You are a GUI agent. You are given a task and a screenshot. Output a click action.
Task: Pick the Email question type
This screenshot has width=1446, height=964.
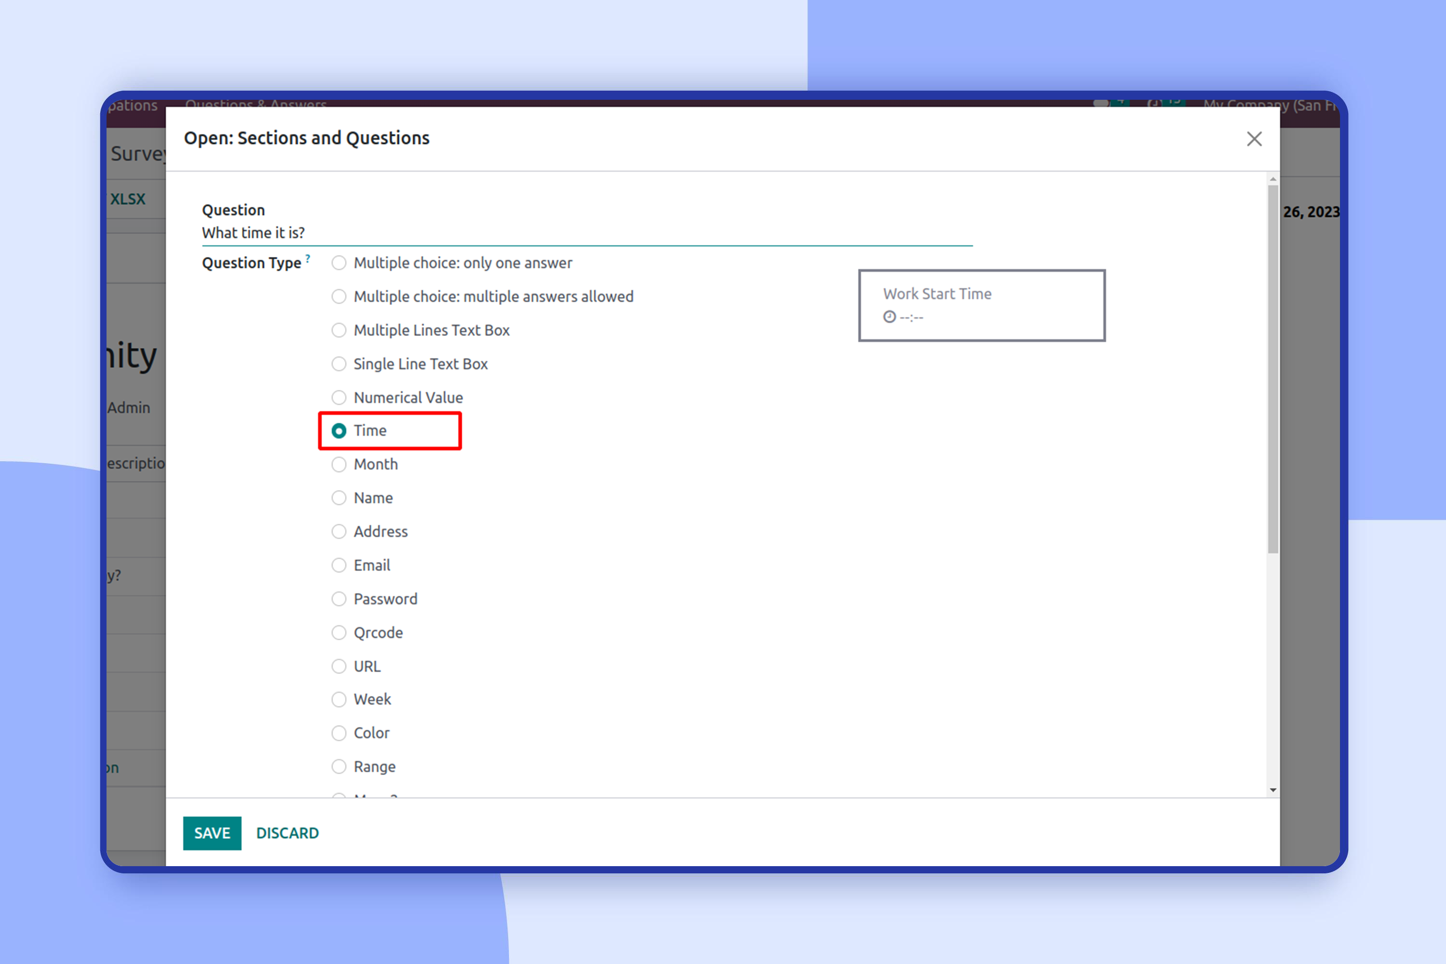pos(339,565)
